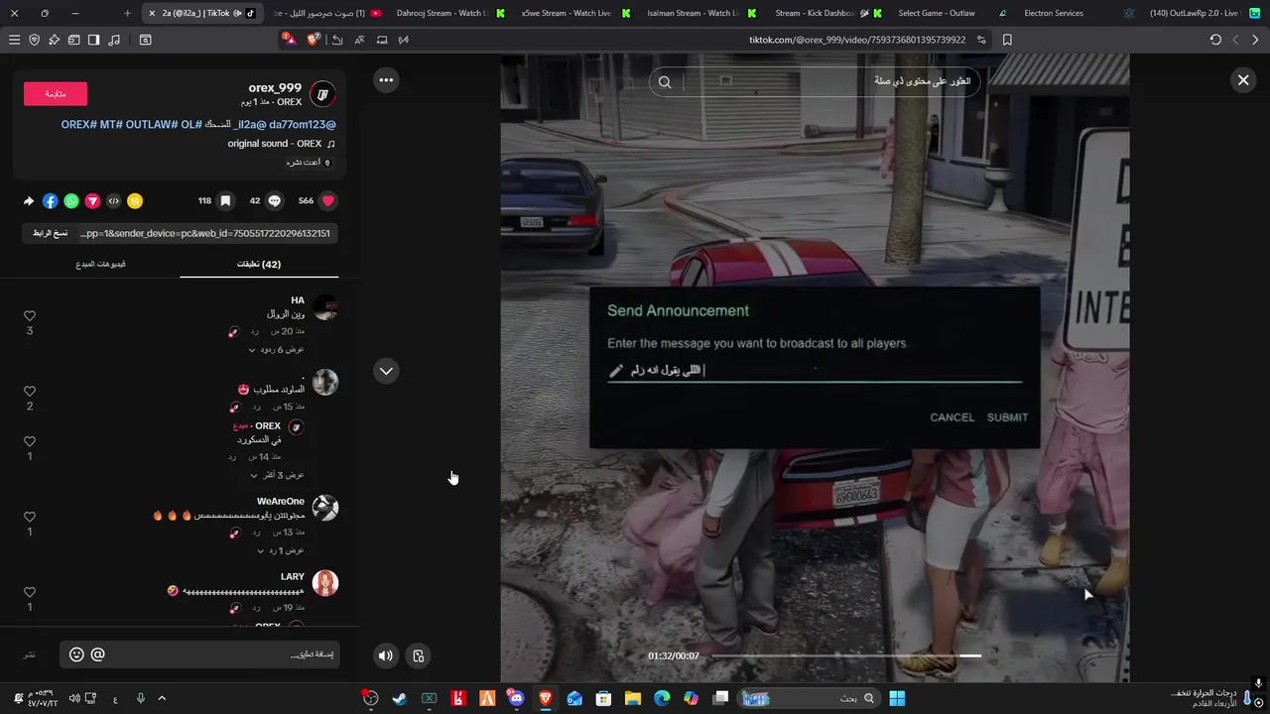
Task: Open orex_999 profile avatar
Action: 322,95
